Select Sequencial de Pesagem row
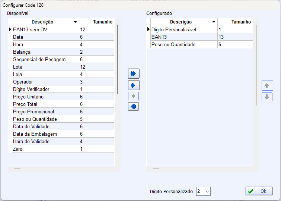This screenshot has height=201, width=281. pyautogui.click(x=45, y=59)
